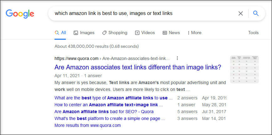The image size is (272, 135).
Task: Select the News tab
Action: [171, 33]
